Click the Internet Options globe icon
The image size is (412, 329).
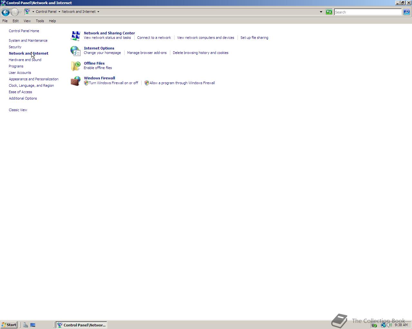(76, 51)
